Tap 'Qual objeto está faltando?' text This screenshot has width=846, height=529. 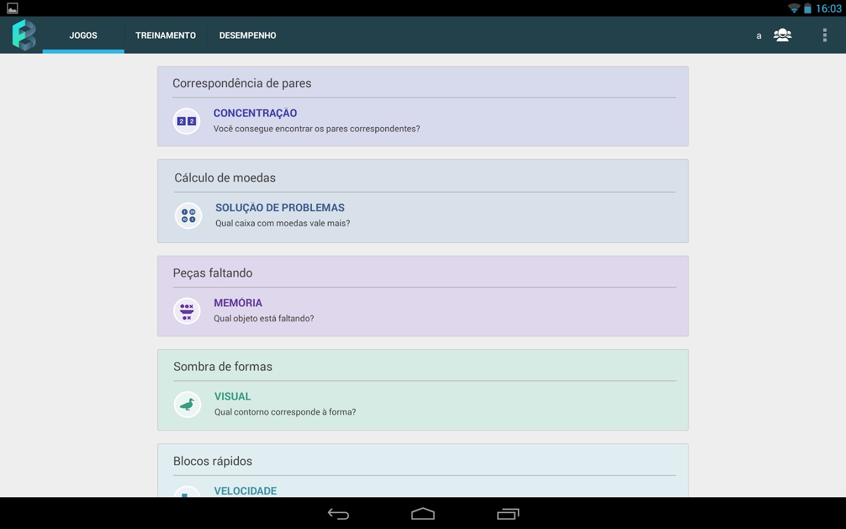[264, 319]
